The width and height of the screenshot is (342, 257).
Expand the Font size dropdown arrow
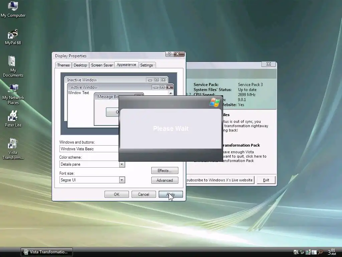coord(122,180)
